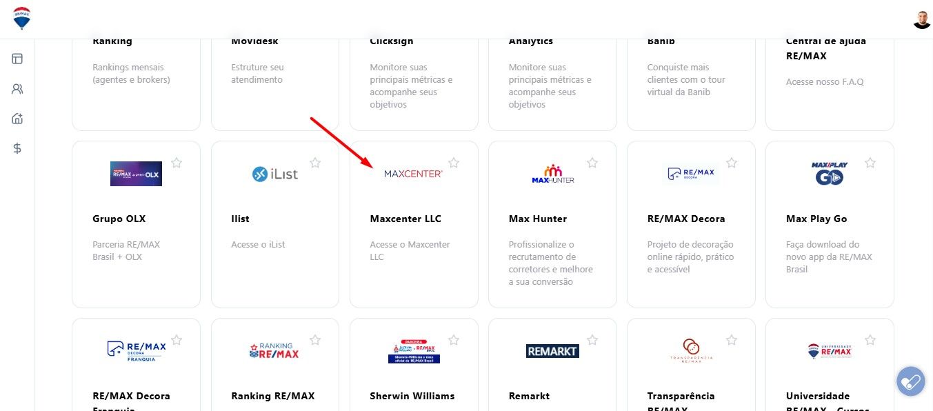
Task: Star the Max Hunter card
Action: (x=592, y=163)
